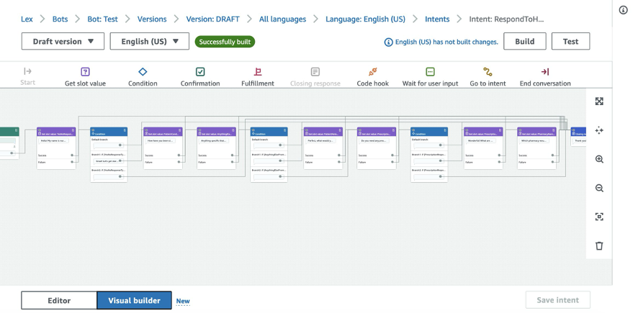
Task: Pick the Confirmation checkmark block icon
Action: [x=200, y=72]
